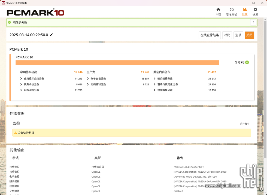Minimize the PCMark 10 window
Image resolution: width=267 pixels, height=195 pixels.
(245, 3)
